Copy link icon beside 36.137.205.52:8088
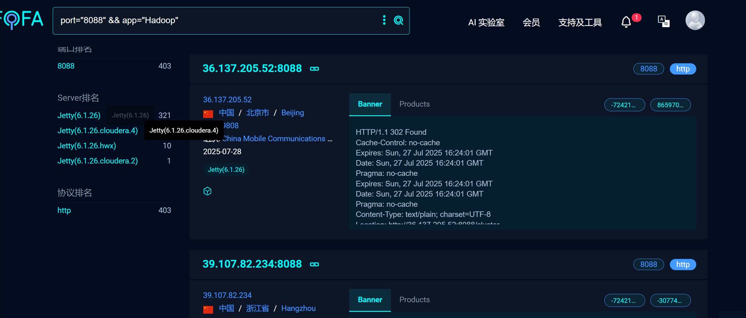The height and width of the screenshot is (318, 746). coord(315,69)
